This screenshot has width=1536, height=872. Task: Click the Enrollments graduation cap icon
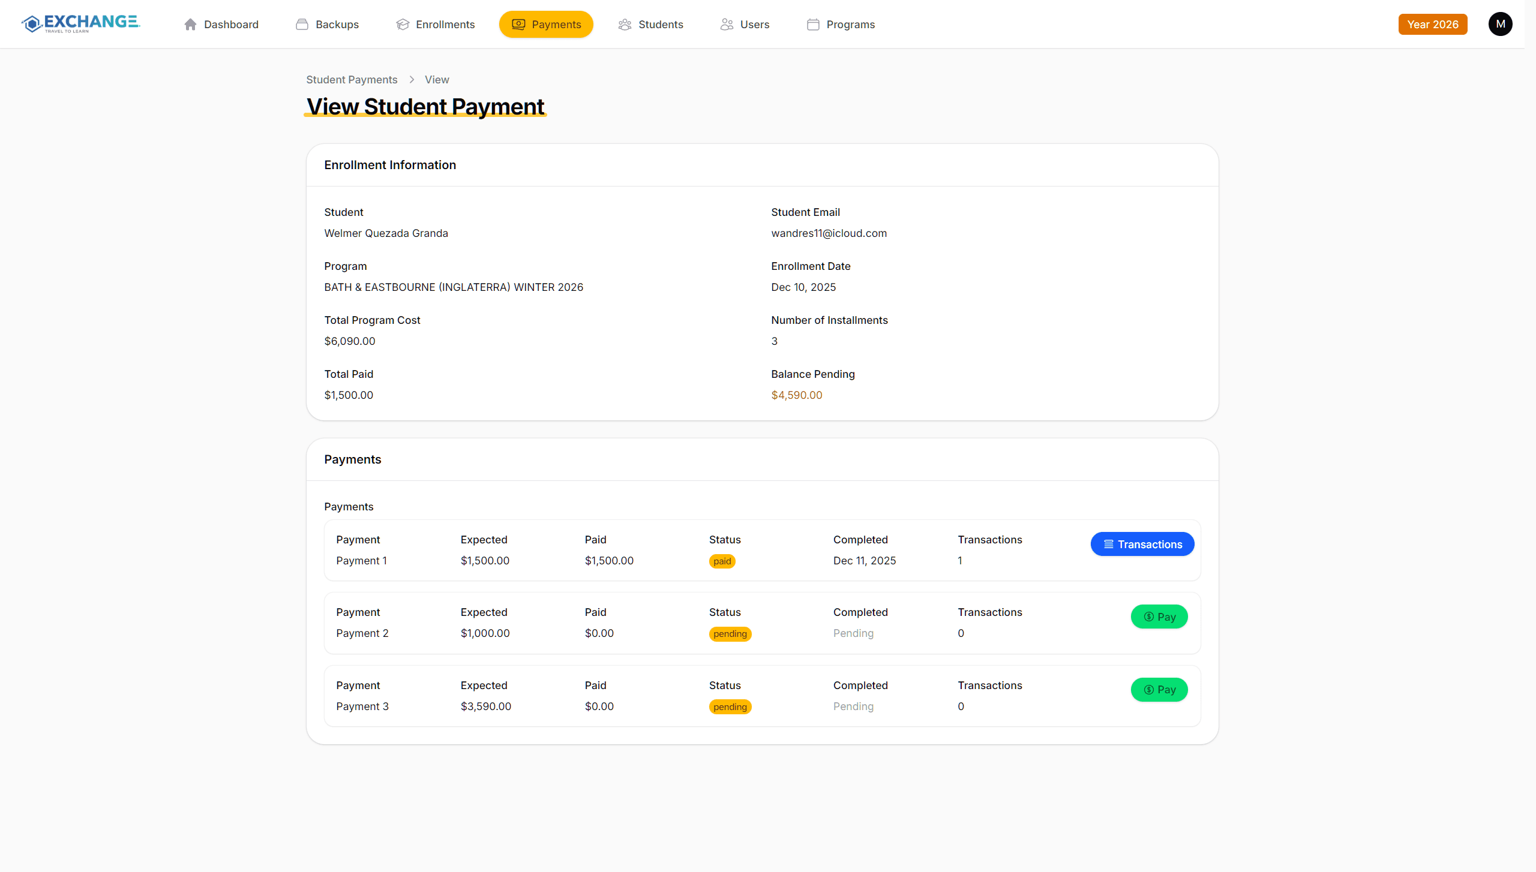click(403, 25)
